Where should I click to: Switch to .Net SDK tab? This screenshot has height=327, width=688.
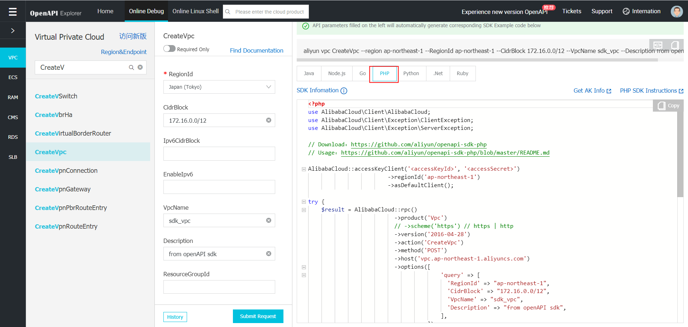438,73
